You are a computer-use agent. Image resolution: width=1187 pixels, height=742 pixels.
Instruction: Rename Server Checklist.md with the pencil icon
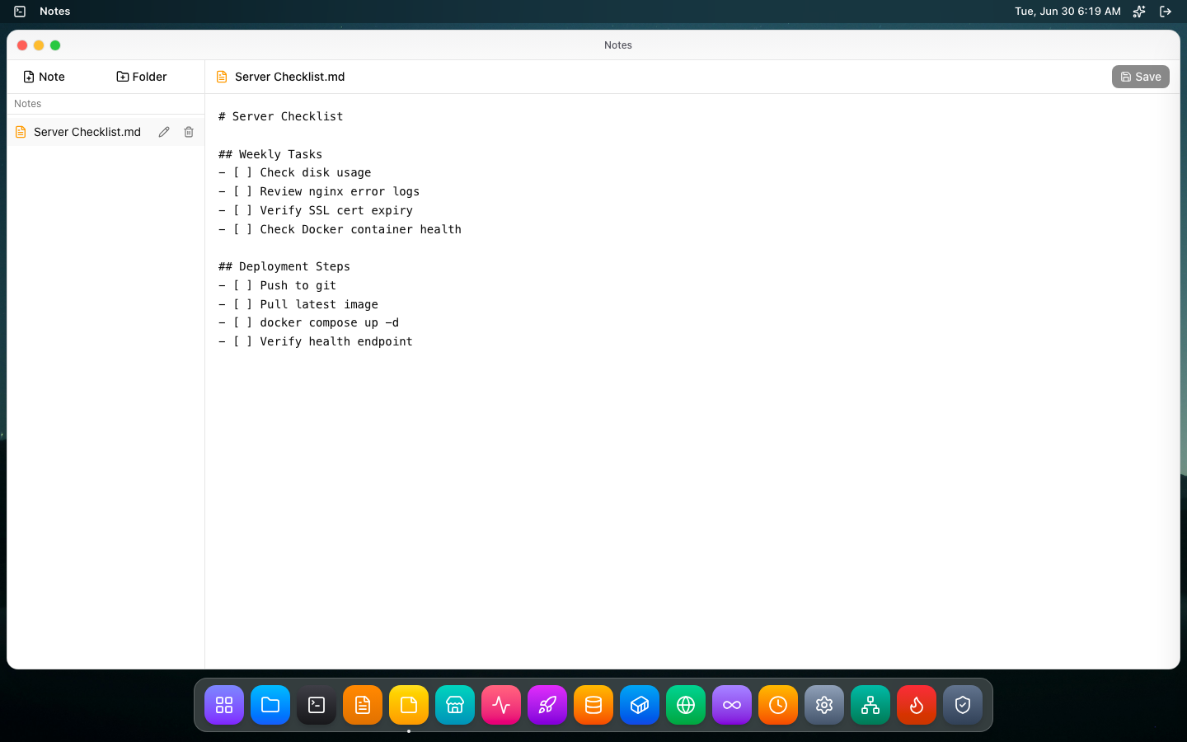click(x=164, y=132)
